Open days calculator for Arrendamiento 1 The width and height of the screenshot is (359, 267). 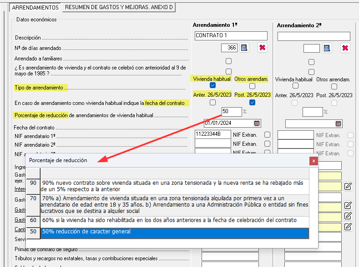pos(244,48)
